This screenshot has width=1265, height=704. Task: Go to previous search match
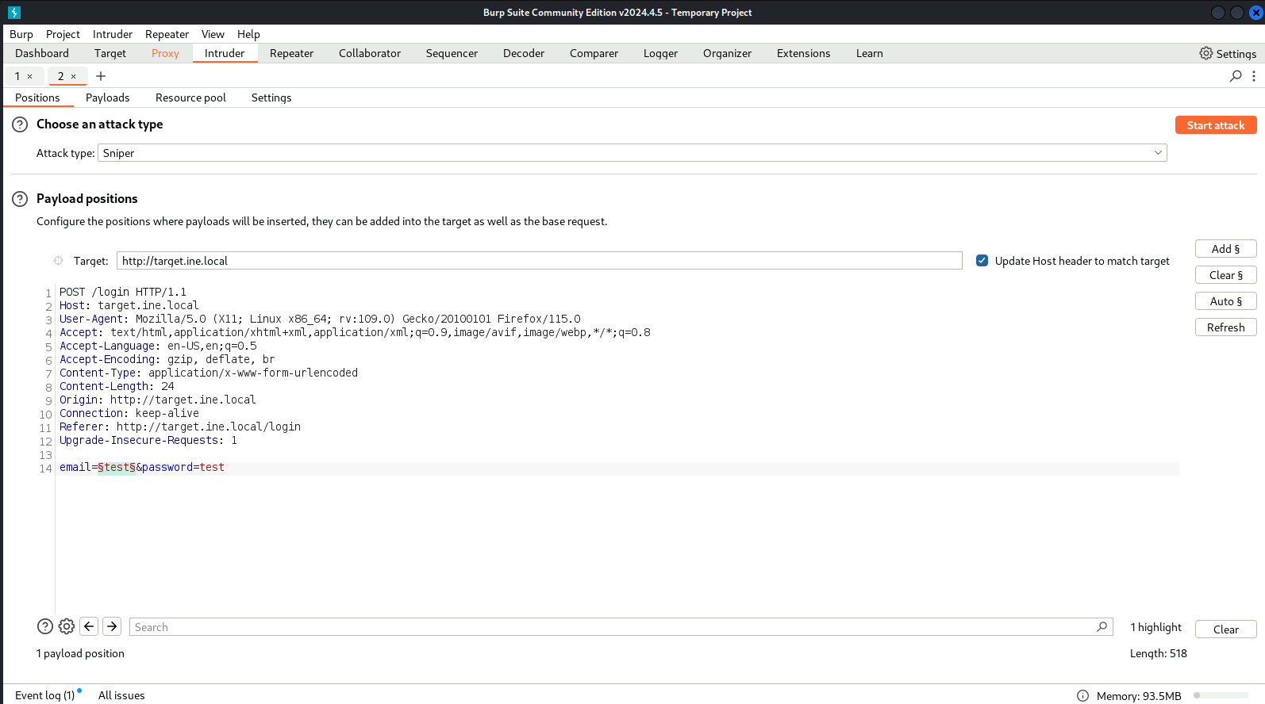pos(89,626)
